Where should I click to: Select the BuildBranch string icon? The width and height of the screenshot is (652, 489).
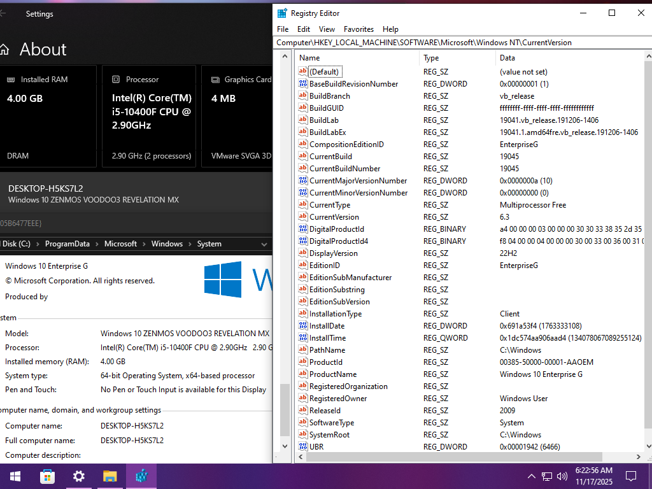[302, 96]
